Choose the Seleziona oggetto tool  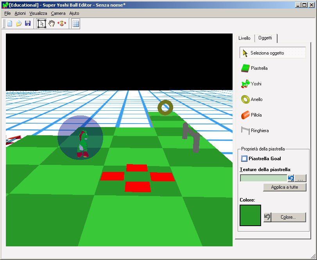tap(272, 53)
